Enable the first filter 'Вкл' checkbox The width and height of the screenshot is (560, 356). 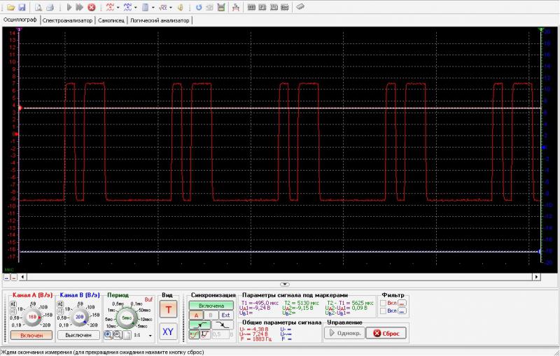point(383,303)
